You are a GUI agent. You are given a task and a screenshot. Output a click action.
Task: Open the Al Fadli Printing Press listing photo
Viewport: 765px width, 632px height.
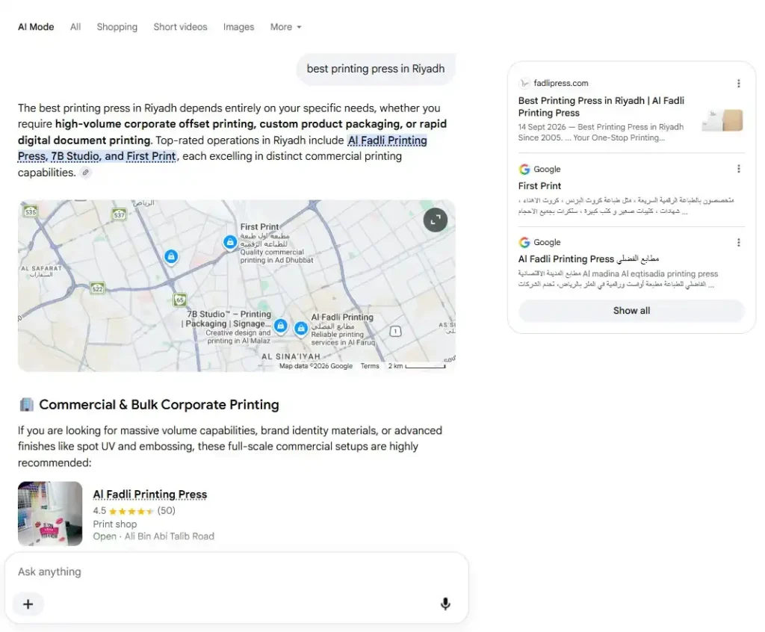50,513
